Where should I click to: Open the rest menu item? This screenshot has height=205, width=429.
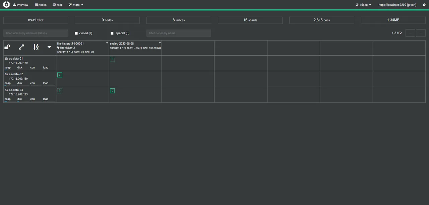57,5
